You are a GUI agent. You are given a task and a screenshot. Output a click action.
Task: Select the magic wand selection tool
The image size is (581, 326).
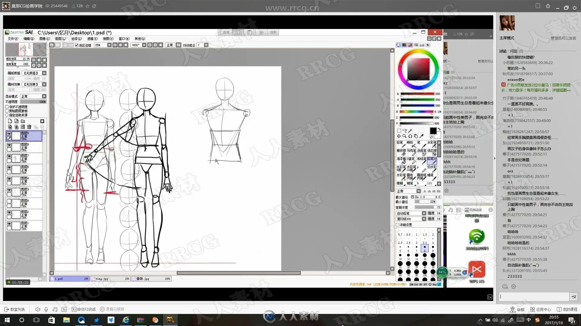point(410,131)
